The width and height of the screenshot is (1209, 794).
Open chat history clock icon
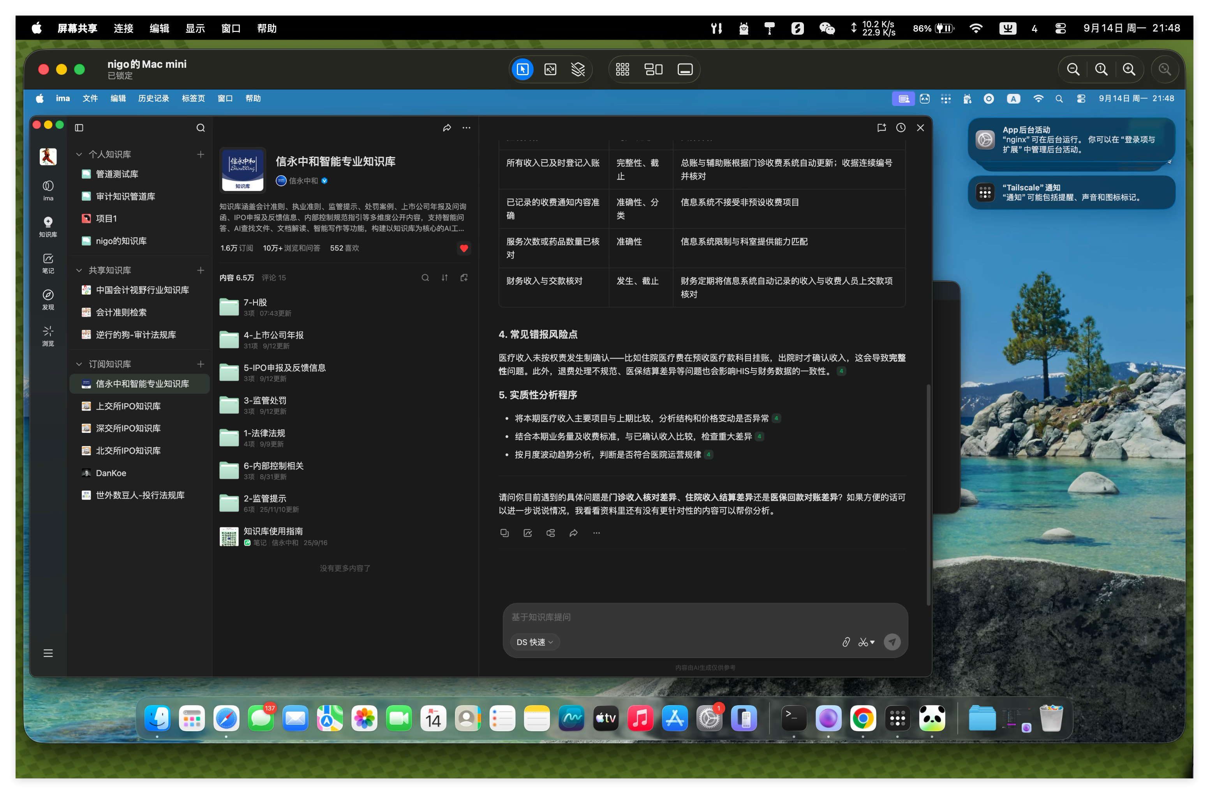pyautogui.click(x=901, y=127)
